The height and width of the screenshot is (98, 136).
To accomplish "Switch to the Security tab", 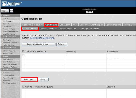I will tap(38, 25).
